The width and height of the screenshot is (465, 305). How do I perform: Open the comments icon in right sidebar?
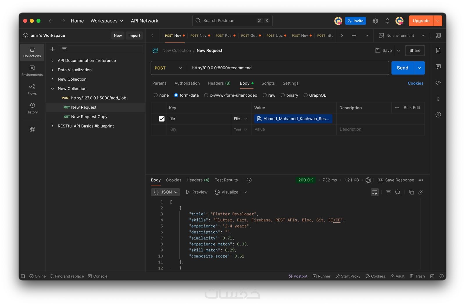(x=438, y=67)
